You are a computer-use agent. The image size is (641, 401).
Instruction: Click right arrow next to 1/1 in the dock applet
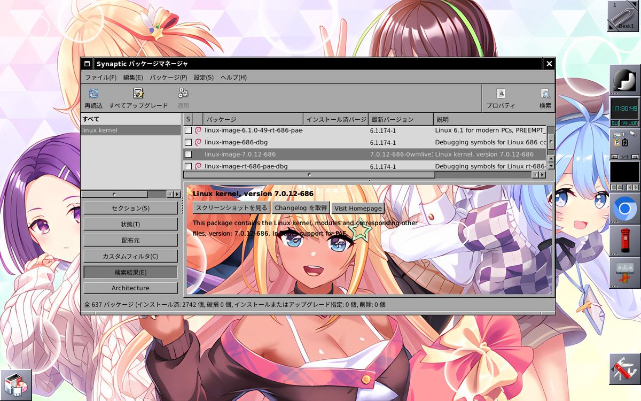tap(635, 156)
